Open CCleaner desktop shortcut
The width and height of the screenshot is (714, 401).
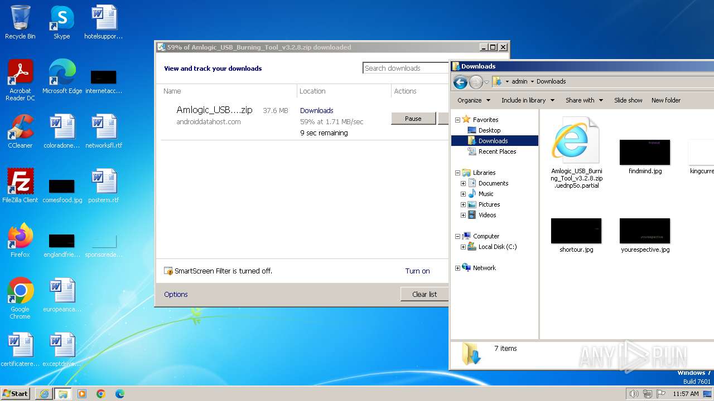(20, 131)
